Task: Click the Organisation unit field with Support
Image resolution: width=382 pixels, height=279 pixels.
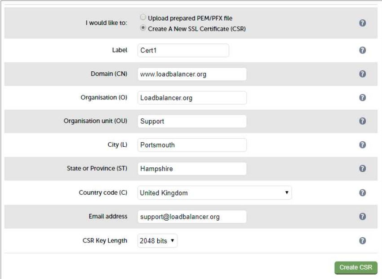Action: point(192,121)
